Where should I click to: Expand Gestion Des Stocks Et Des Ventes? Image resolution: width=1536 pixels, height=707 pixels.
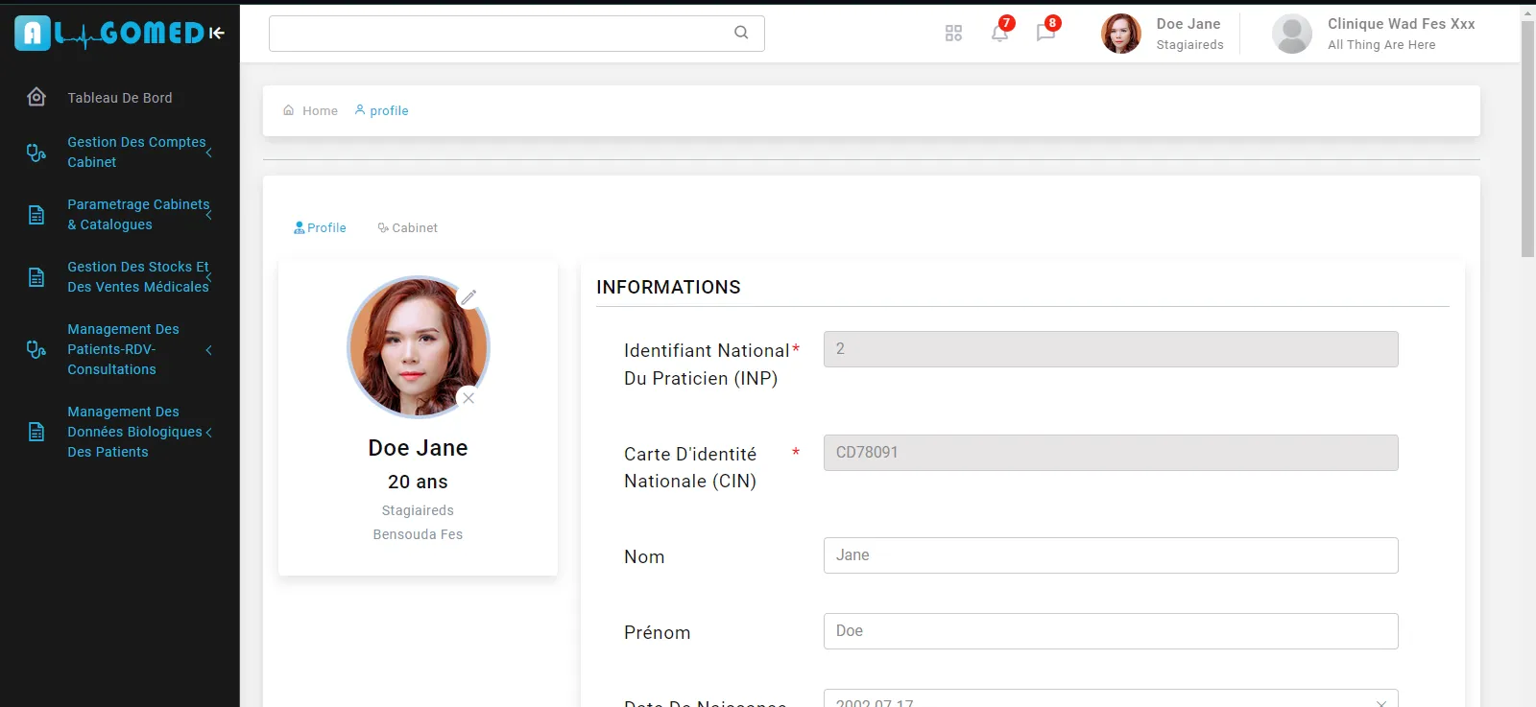coord(136,277)
